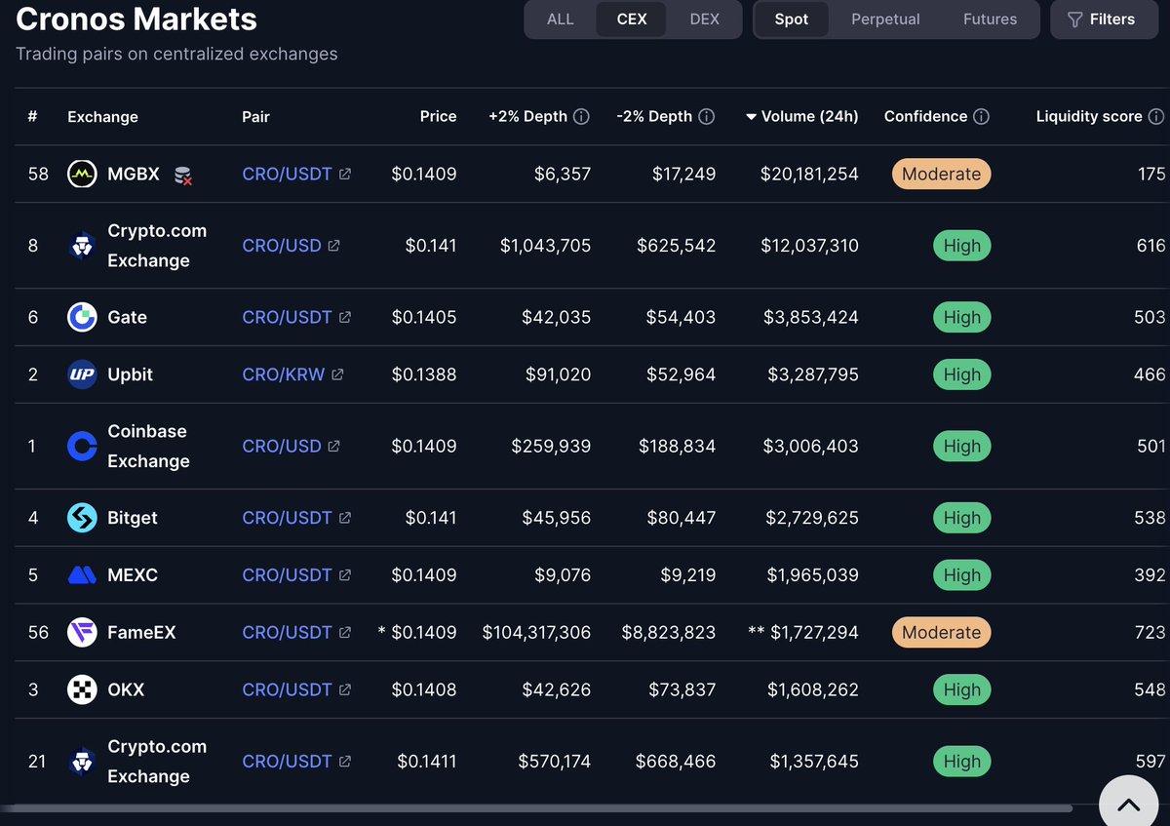Click the $1,965,039 MEXC volume
The image size is (1170, 826).
[812, 575]
